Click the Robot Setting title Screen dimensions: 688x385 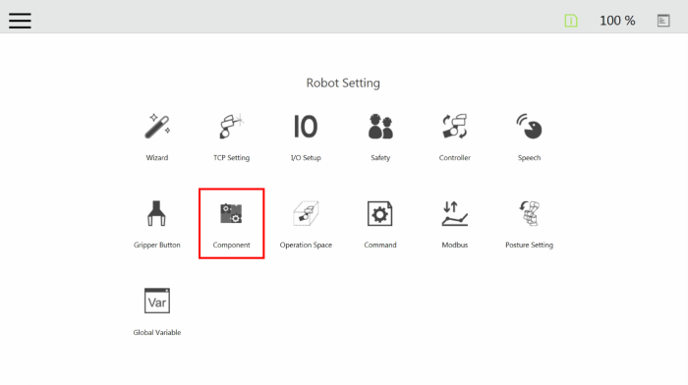coord(343,82)
